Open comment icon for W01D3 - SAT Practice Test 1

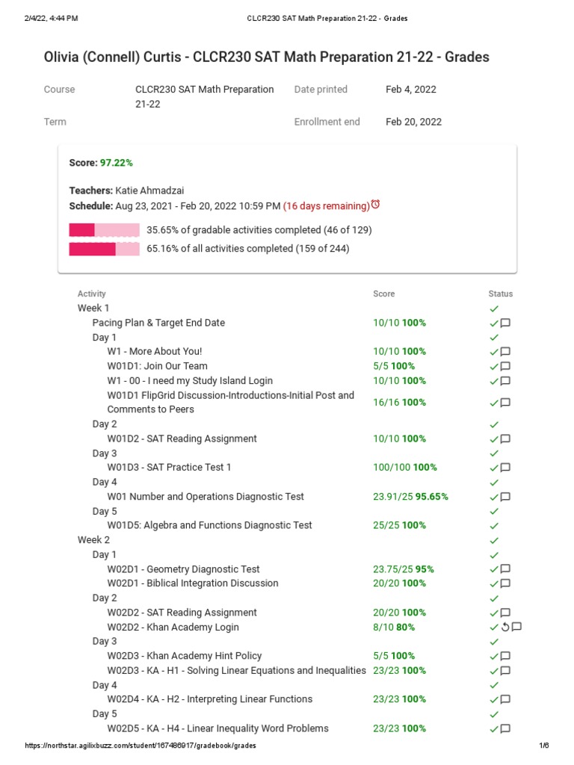click(x=505, y=468)
